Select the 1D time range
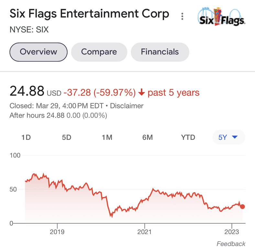The image size is (255, 249). coord(26,137)
